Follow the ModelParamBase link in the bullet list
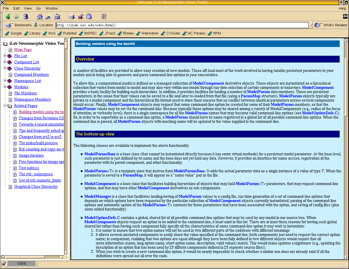The height and width of the screenshot is (269, 349). 100,154
